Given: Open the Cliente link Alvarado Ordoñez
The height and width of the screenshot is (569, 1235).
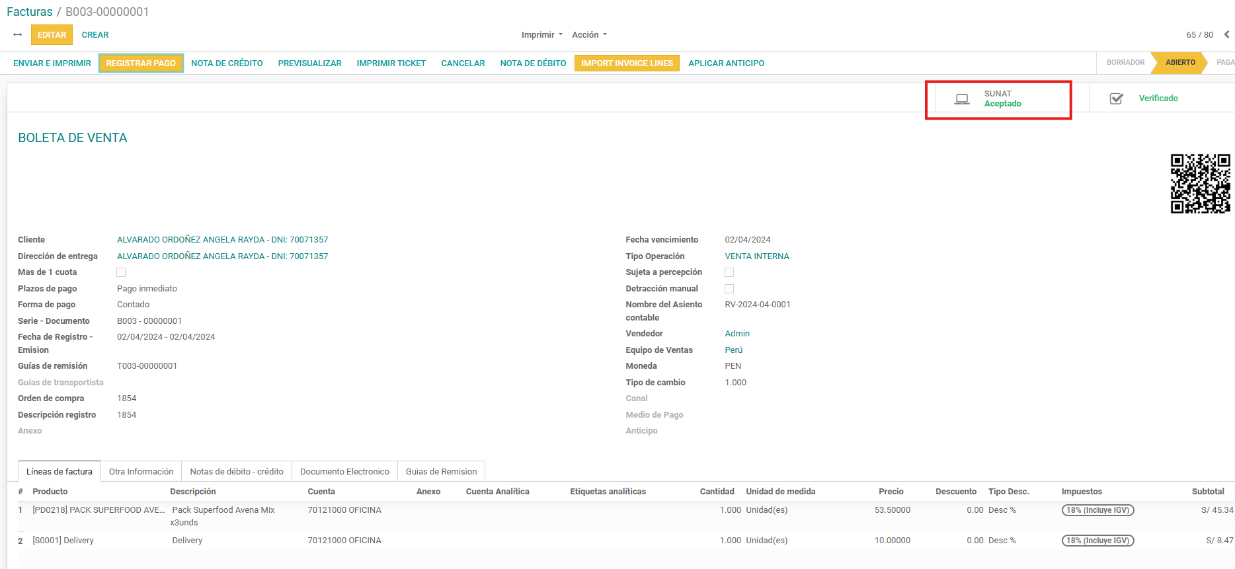Looking at the screenshot, I should (222, 240).
